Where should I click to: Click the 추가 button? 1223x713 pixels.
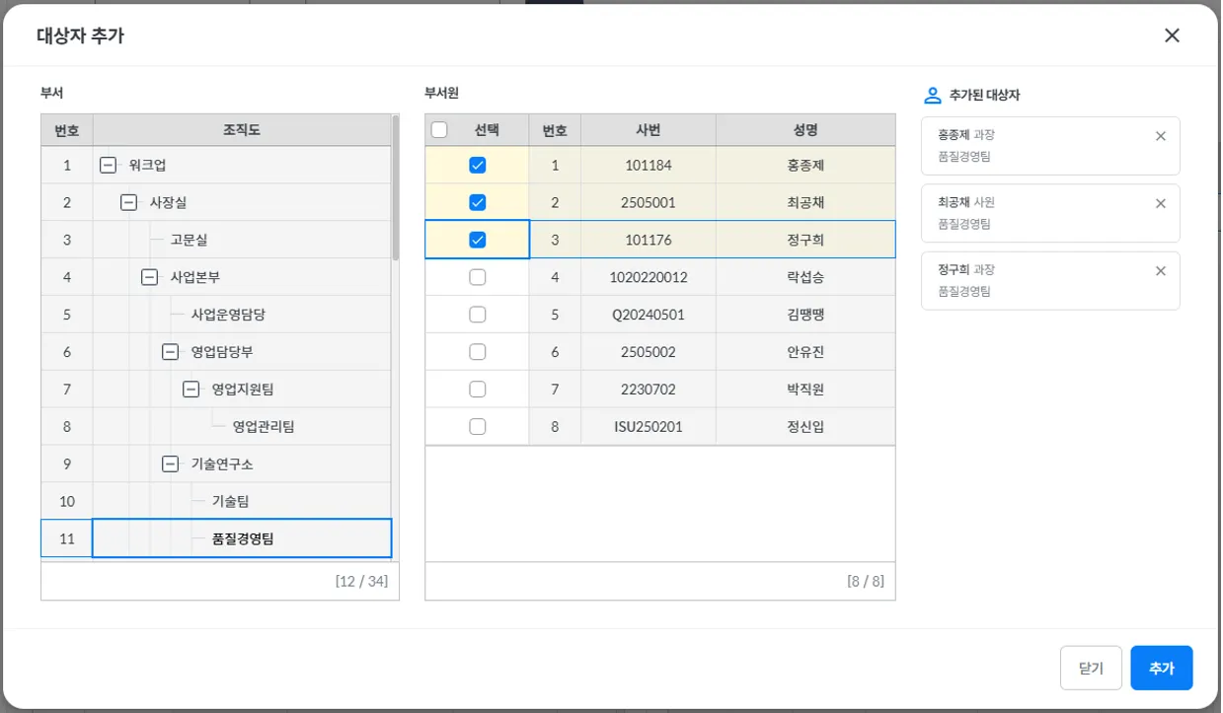coord(1161,668)
